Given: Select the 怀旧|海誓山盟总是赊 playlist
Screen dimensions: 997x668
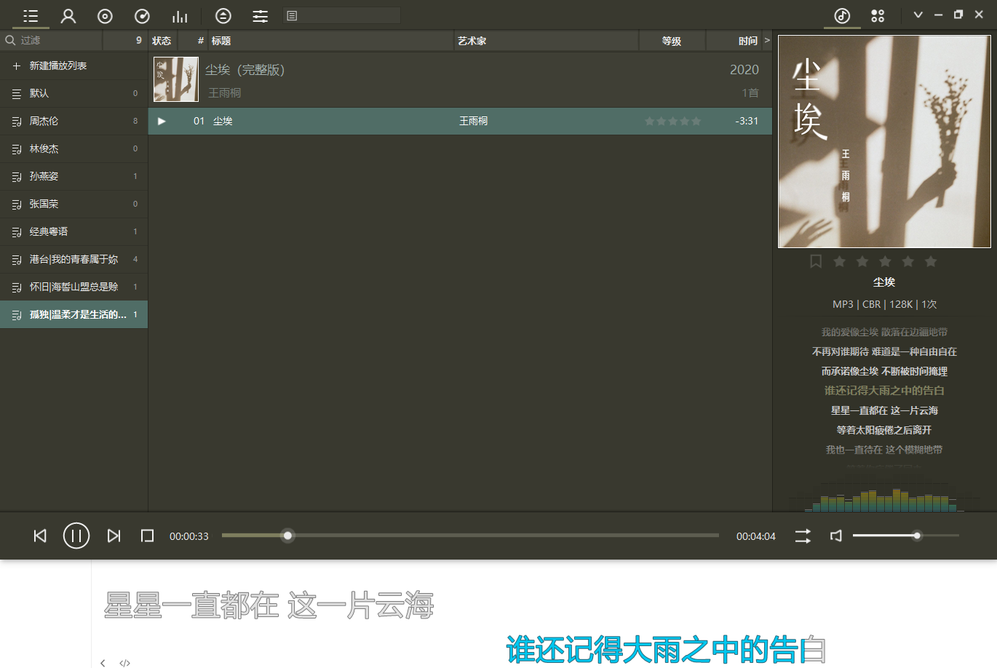Looking at the screenshot, I should (74, 287).
